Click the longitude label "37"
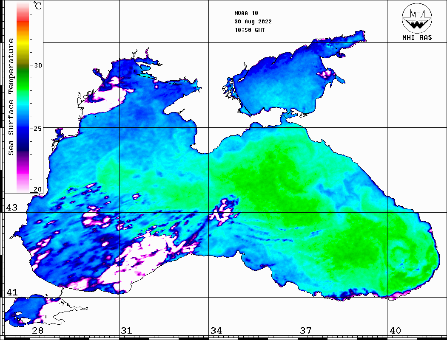447x340 pixels. click(306, 331)
